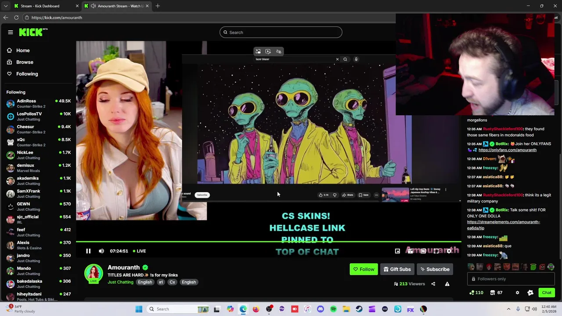Open Discord from the taskbar

click(321, 309)
